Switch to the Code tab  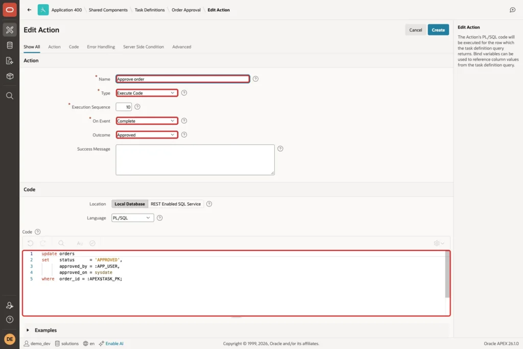(x=74, y=46)
